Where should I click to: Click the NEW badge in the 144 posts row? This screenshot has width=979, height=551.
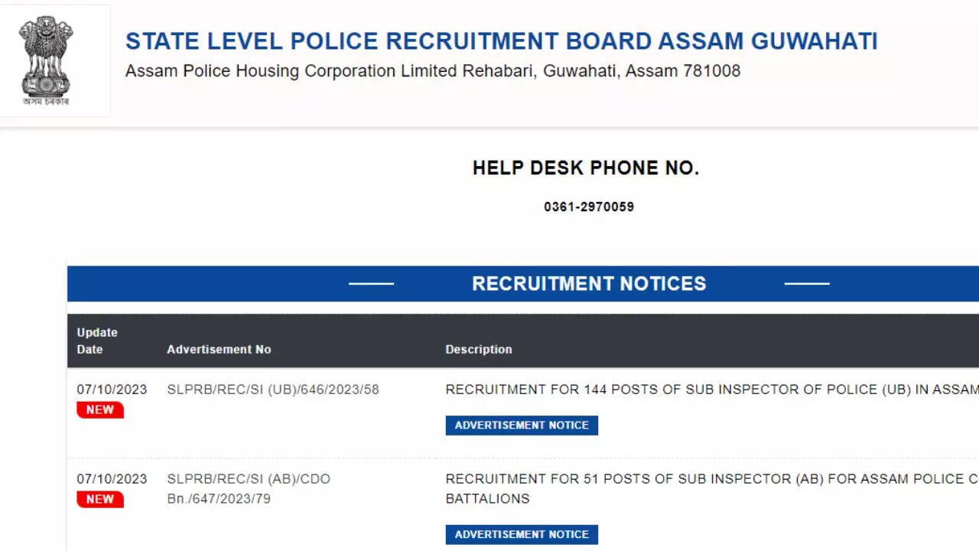pos(100,410)
